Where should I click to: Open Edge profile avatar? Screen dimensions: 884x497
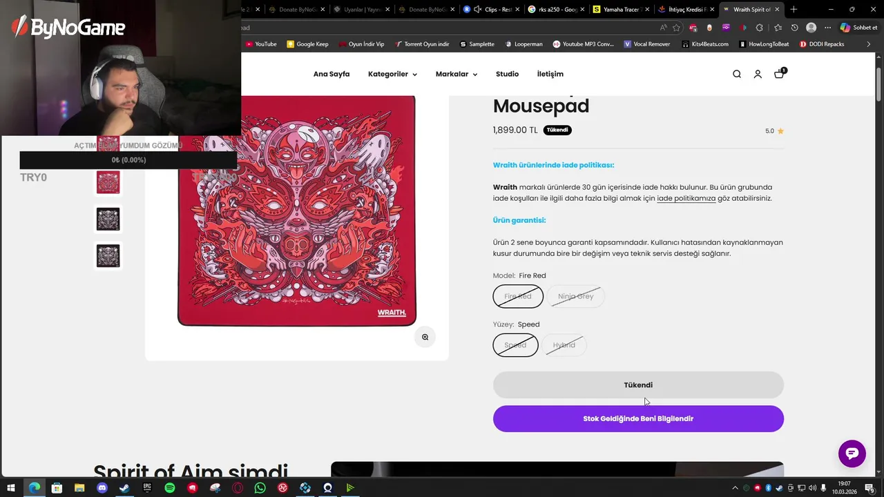[811, 28]
